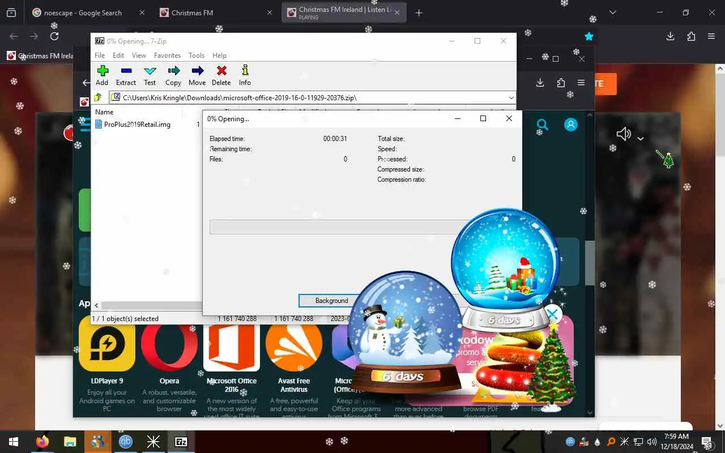Open the Avast Free Antivirus app card
The width and height of the screenshot is (725, 453).
[x=294, y=365]
